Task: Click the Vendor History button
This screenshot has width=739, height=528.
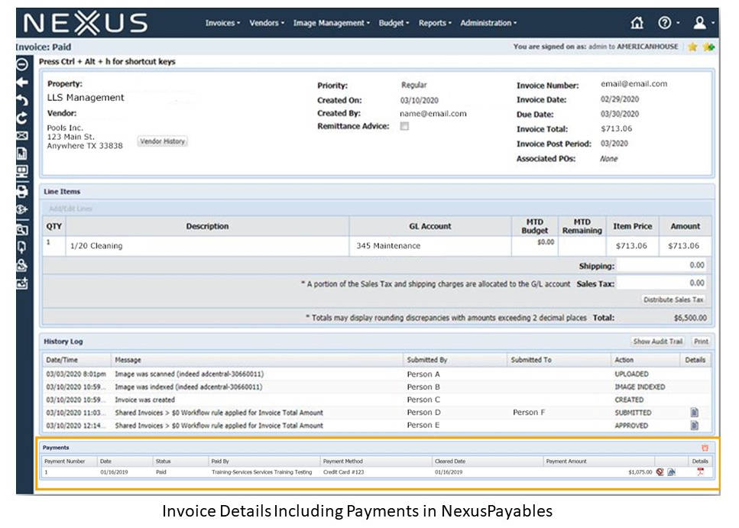Action: pyautogui.click(x=163, y=141)
